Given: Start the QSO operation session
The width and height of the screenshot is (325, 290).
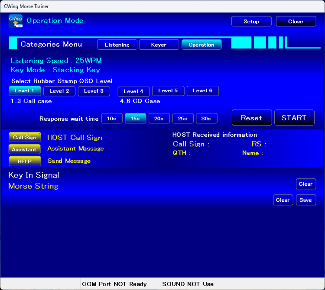Looking at the screenshot, I should coord(294,118).
